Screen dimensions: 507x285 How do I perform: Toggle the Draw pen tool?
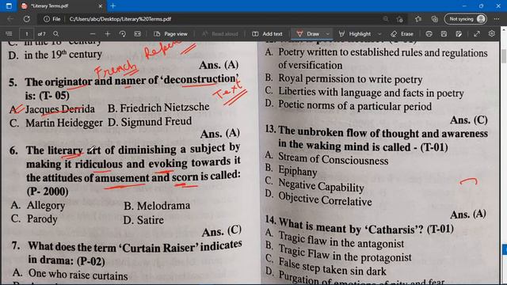[x=308, y=33]
